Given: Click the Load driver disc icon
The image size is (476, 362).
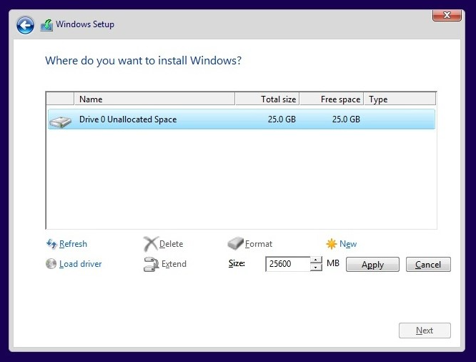Looking at the screenshot, I should (51, 263).
